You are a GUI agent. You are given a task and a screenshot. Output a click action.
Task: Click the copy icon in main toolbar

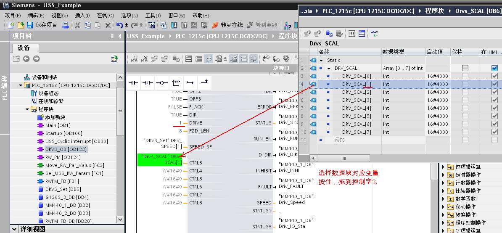coord(87,25)
